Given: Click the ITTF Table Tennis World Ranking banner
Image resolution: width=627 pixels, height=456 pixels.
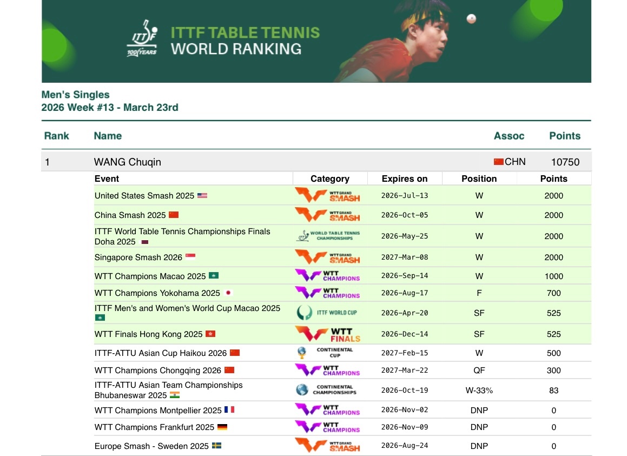Looking at the screenshot, I should 316,41.
